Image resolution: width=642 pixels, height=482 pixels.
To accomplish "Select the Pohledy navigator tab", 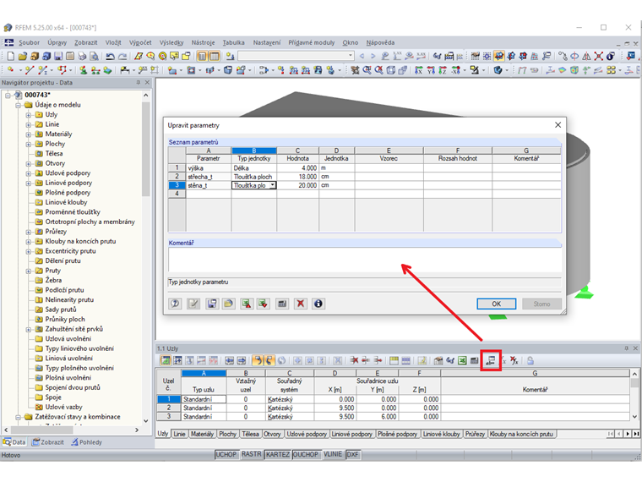I will (x=86, y=442).
